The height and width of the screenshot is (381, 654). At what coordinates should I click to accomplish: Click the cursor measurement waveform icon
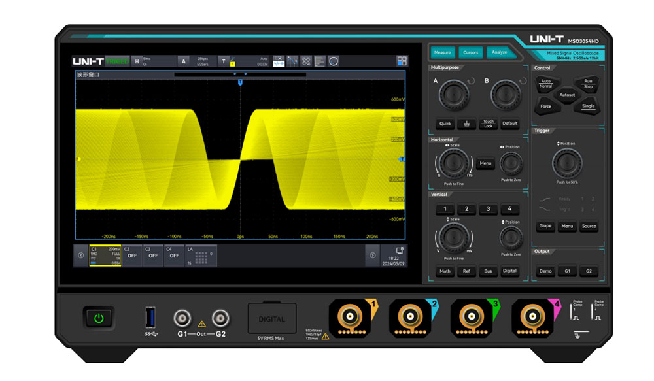point(292,61)
